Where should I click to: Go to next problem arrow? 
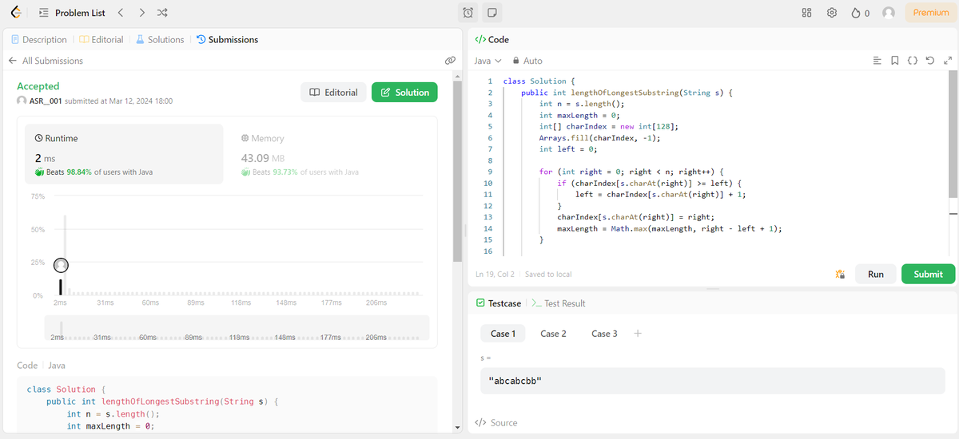click(141, 13)
